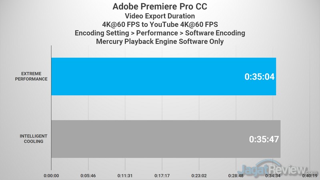The image size is (320, 180).
Task: Select the 0:23:02 axis tick label
Action: coord(199,175)
